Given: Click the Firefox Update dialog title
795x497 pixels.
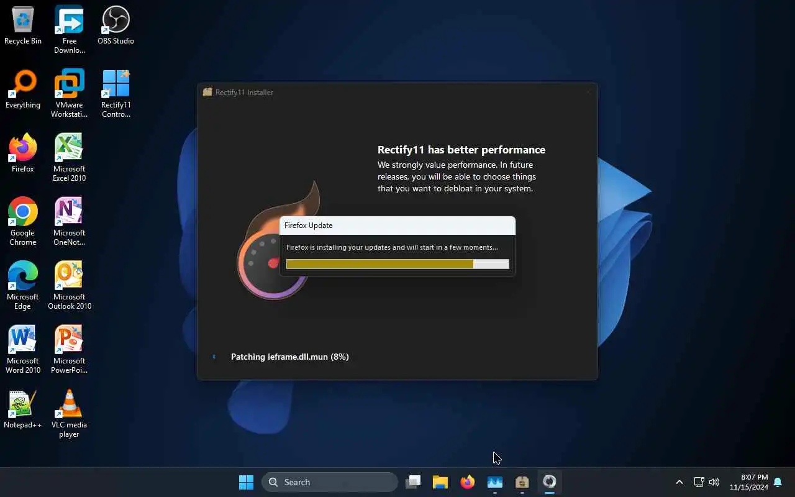Looking at the screenshot, I should tap(309, 226).
